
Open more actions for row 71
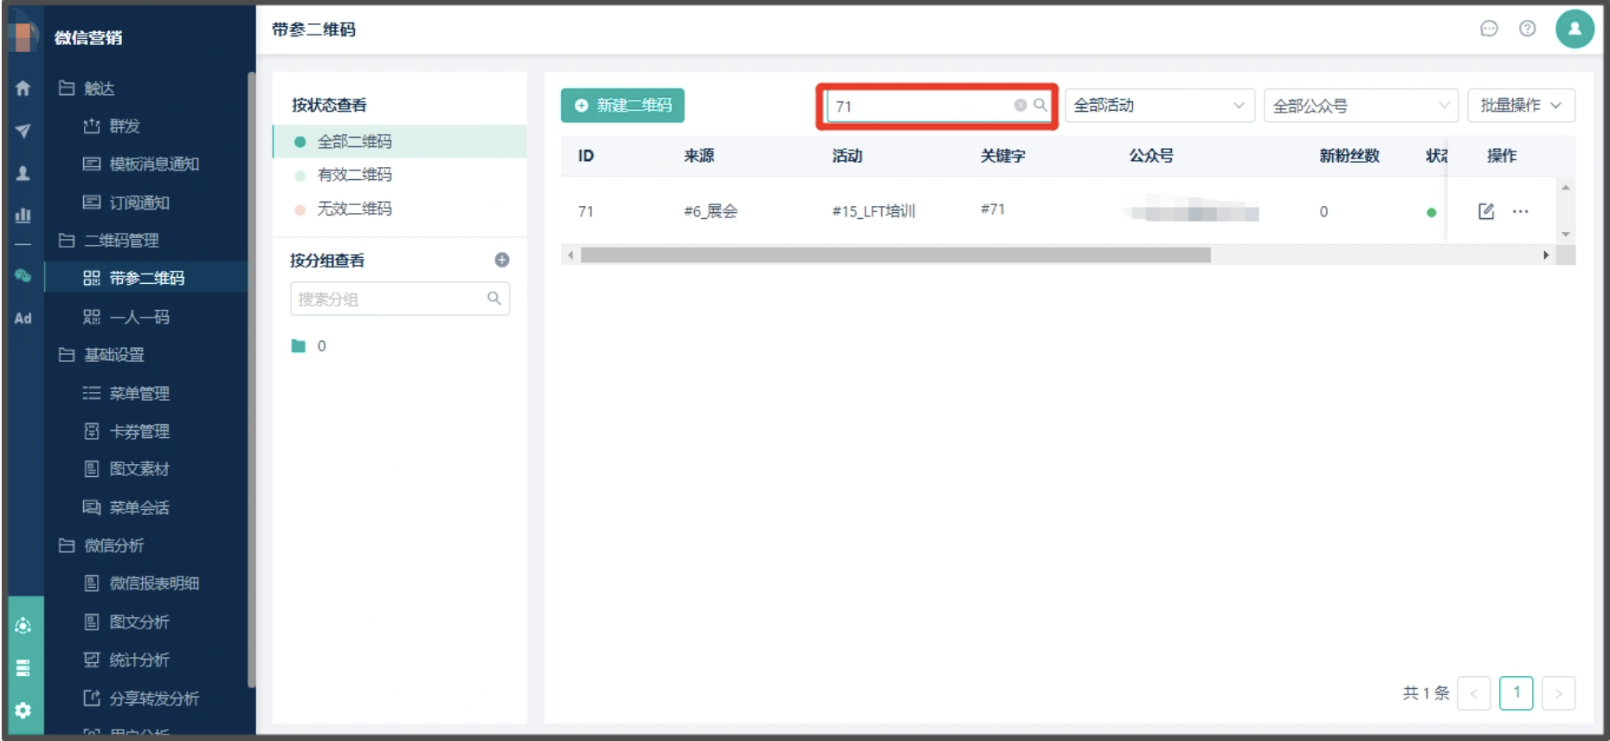click(x=1521, y=211)
